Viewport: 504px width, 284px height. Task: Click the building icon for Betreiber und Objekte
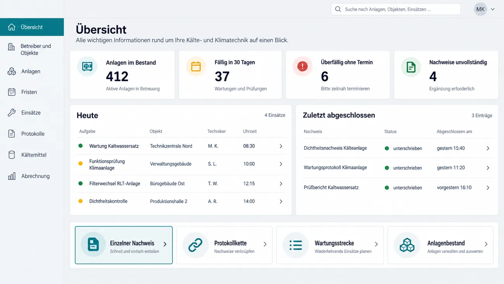pos(11,47)
